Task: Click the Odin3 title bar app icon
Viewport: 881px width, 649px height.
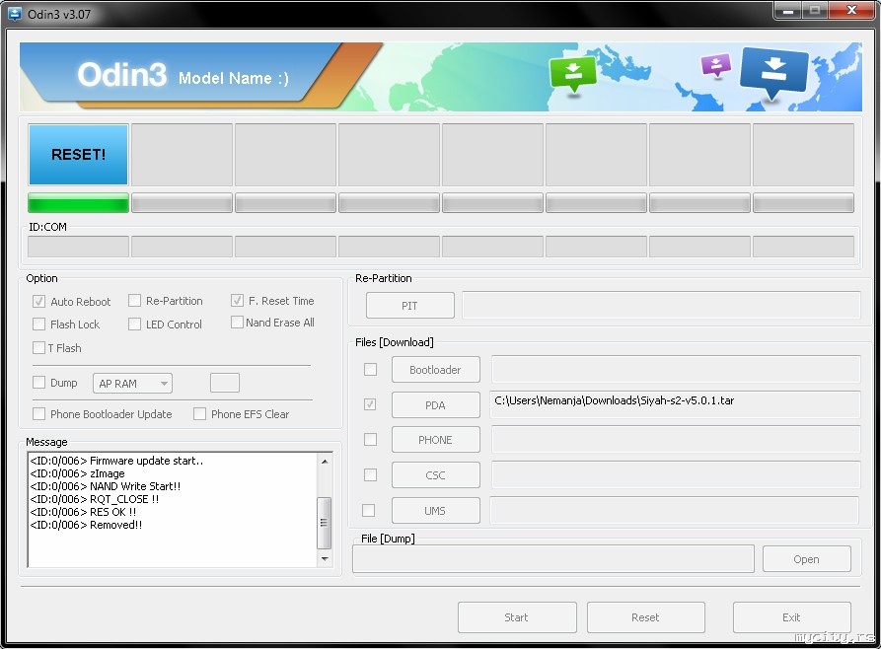Action: [15, 14]
